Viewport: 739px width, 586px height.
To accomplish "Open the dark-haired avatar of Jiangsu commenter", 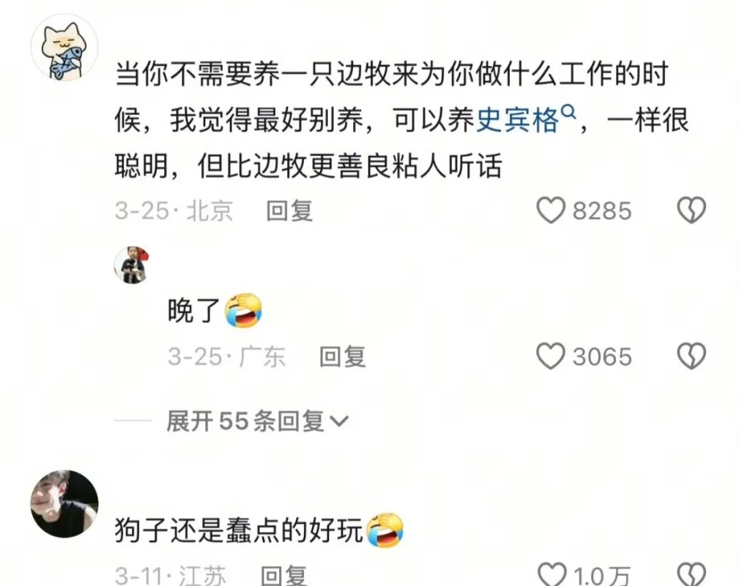I will (64, 503).
